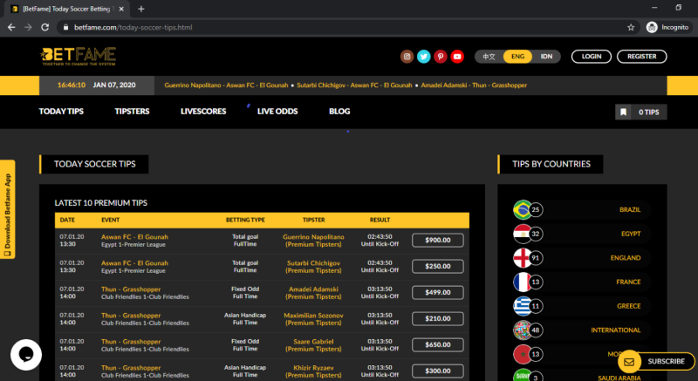
Task: Switch language to ENG
Action: 517,57
